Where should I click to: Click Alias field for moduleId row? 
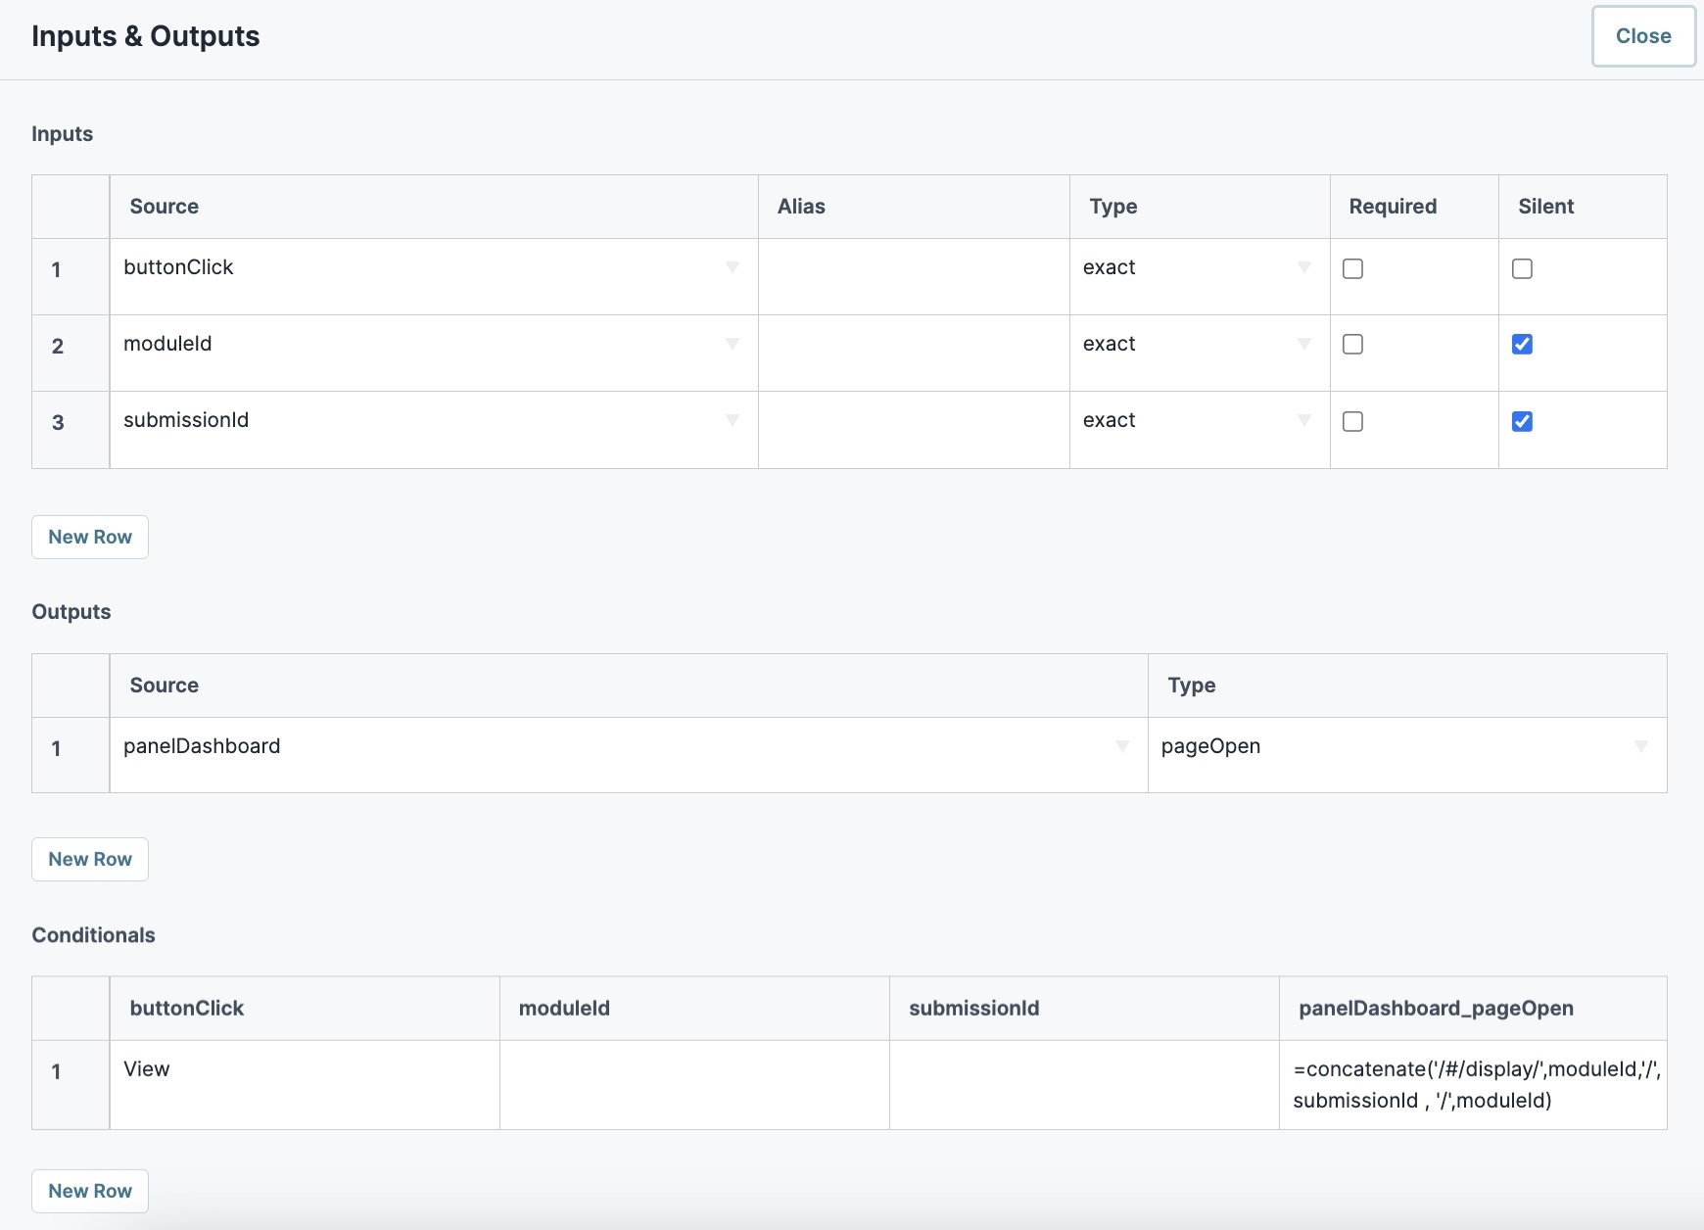coord(914,353)
